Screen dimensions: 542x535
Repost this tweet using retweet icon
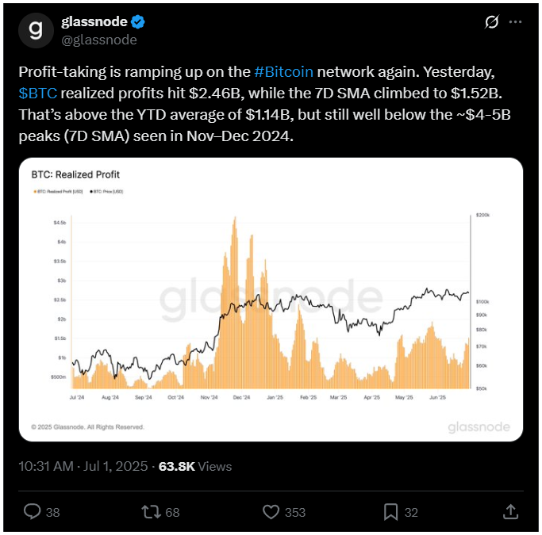(151, 512)
